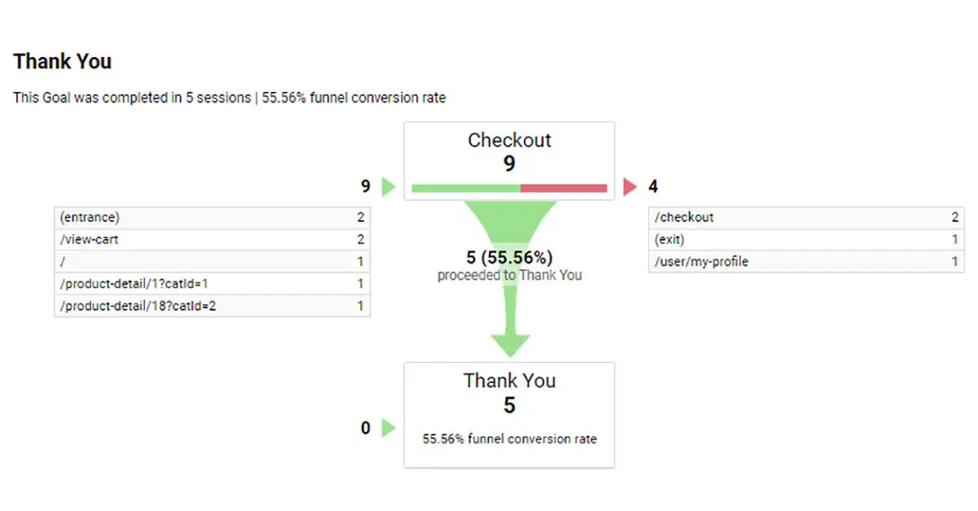Click the 55.56% funnel conversion rate in Thank You box

point(509,439)
